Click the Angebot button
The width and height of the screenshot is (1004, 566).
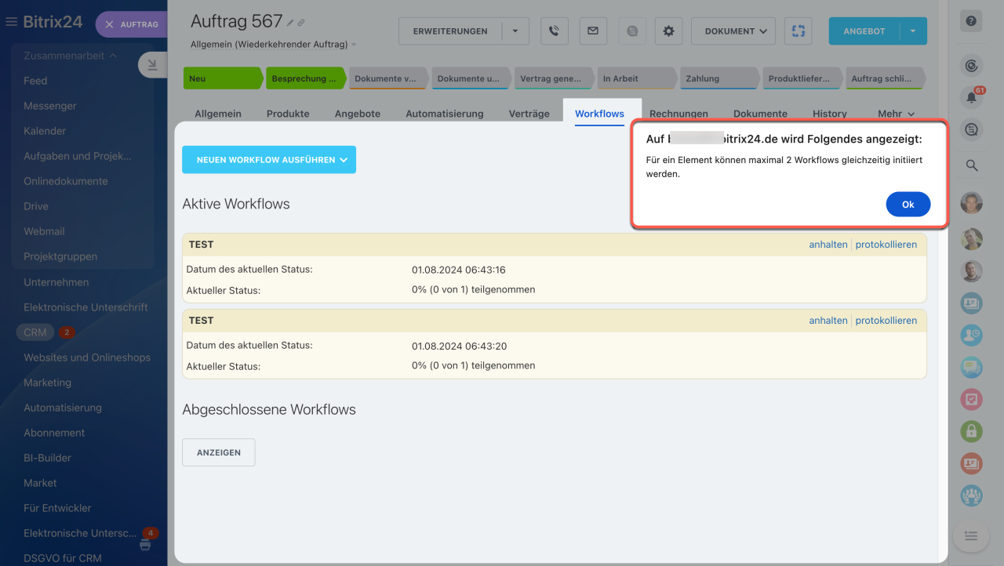[x=864, y=31]
